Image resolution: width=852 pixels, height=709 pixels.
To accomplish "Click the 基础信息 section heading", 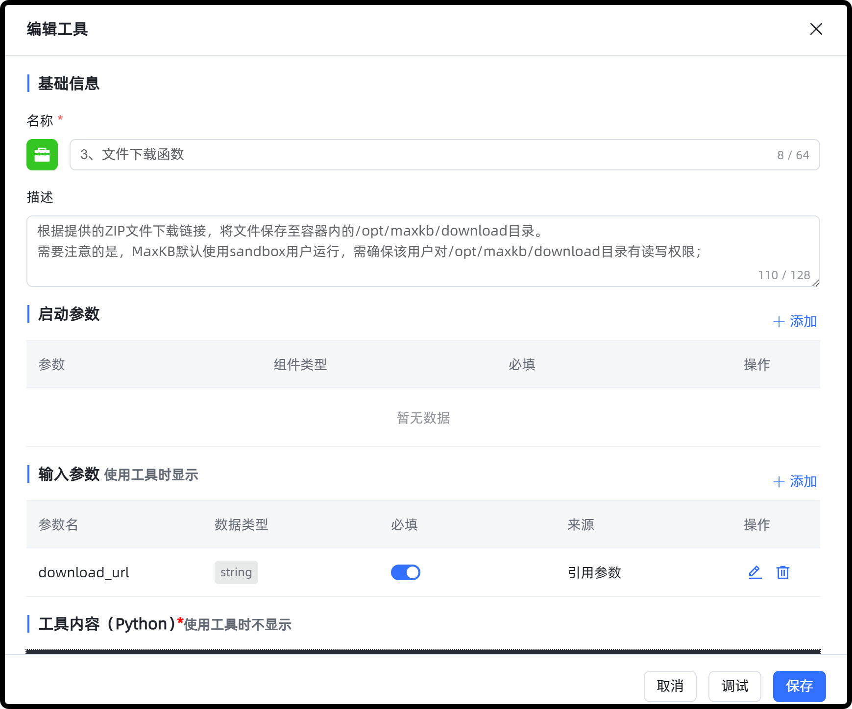I will (69, 84).
